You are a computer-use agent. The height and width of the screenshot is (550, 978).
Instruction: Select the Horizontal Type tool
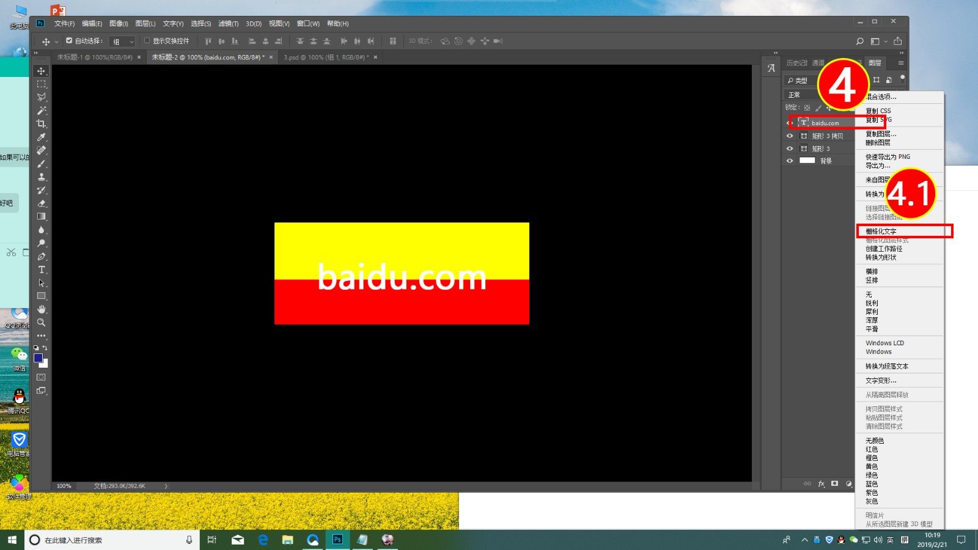pos(42,269)
